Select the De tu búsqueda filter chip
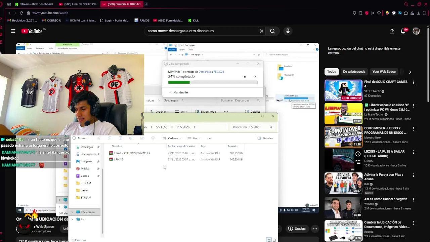 point(354,72)
